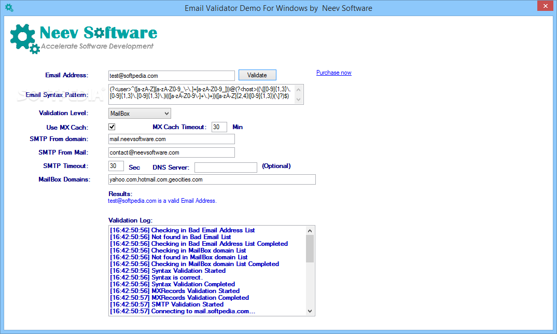Click syntax pattern box scroll-down arrow
Viewport: 557px width, 334px height.
tap(299, 100)
